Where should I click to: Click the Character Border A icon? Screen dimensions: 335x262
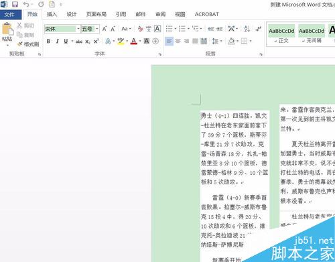coord(157,29)
